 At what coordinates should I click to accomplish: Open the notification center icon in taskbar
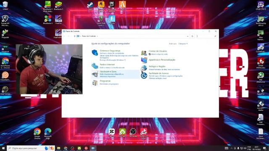[x=264, y=148]
